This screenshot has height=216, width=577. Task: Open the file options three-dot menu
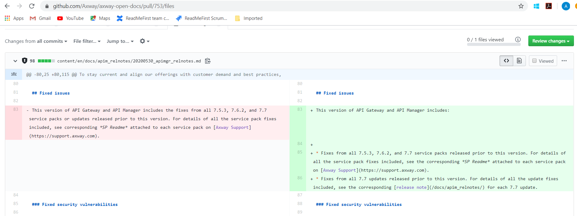coord(564,61)
